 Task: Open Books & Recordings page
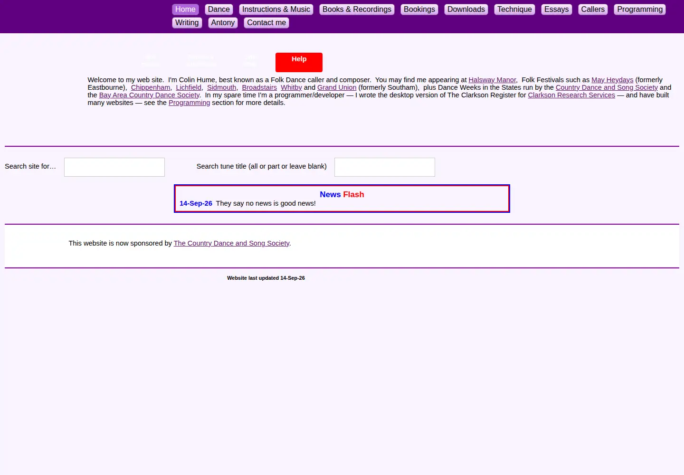click(x=357, y=9)
